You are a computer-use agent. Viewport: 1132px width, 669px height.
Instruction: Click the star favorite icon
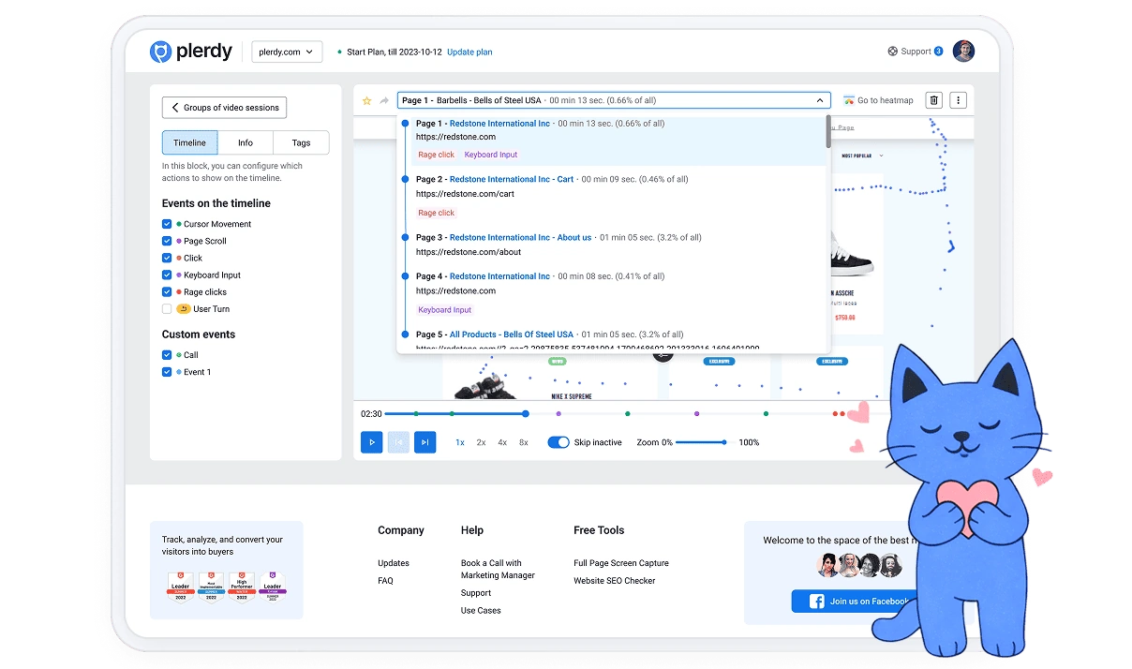(x=367, y=100)
